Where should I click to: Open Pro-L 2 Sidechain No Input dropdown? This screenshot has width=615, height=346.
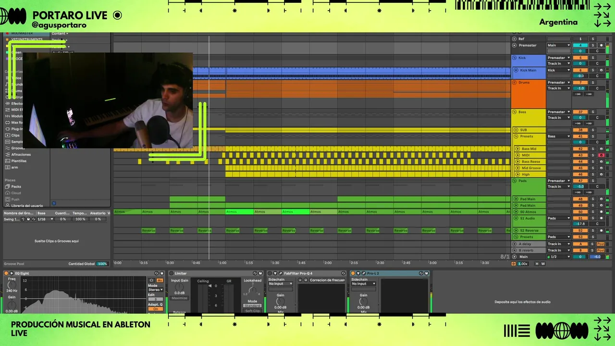tap(364, 284)
